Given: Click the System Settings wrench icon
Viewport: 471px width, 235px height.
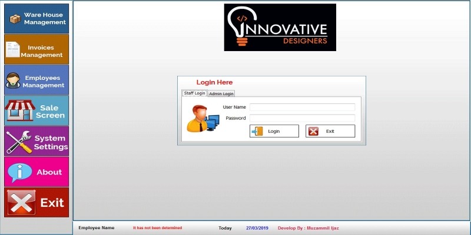Looking at the screenshot, I should (x=18, y=142).
